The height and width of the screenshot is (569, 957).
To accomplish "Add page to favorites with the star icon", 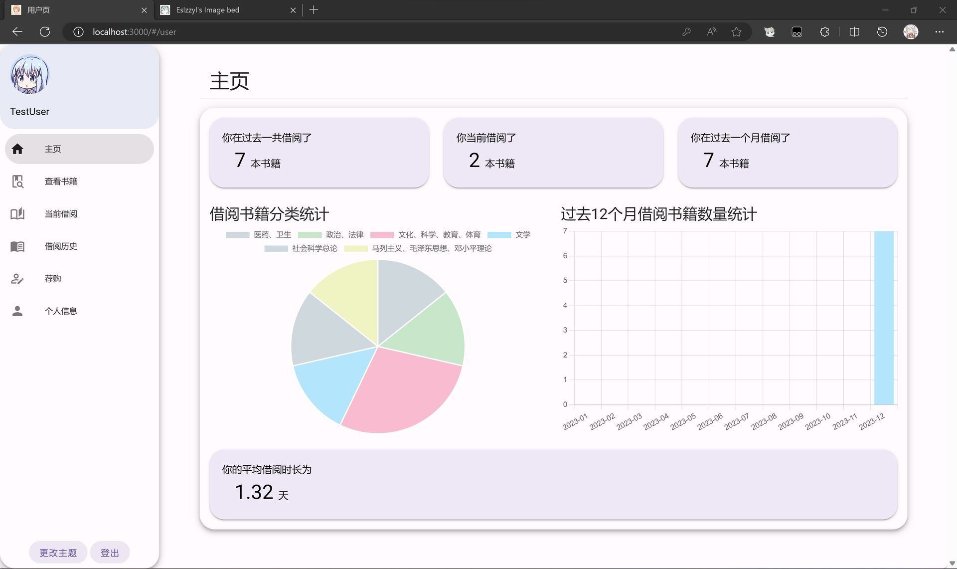I will point(736,32).
